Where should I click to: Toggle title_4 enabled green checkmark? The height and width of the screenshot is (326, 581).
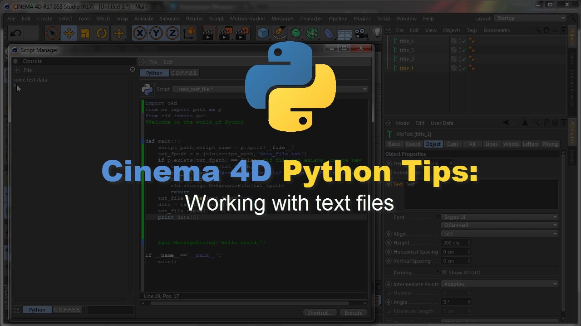[x=464, y=41]
